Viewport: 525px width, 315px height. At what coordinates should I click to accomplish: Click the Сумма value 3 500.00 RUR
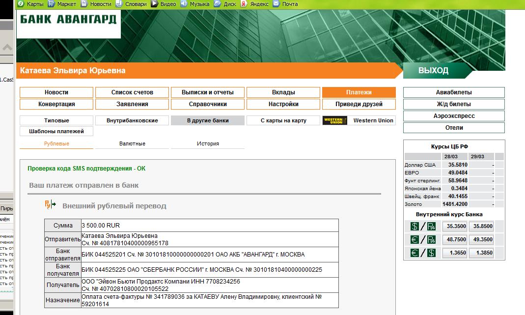click(x=101, y=226)
